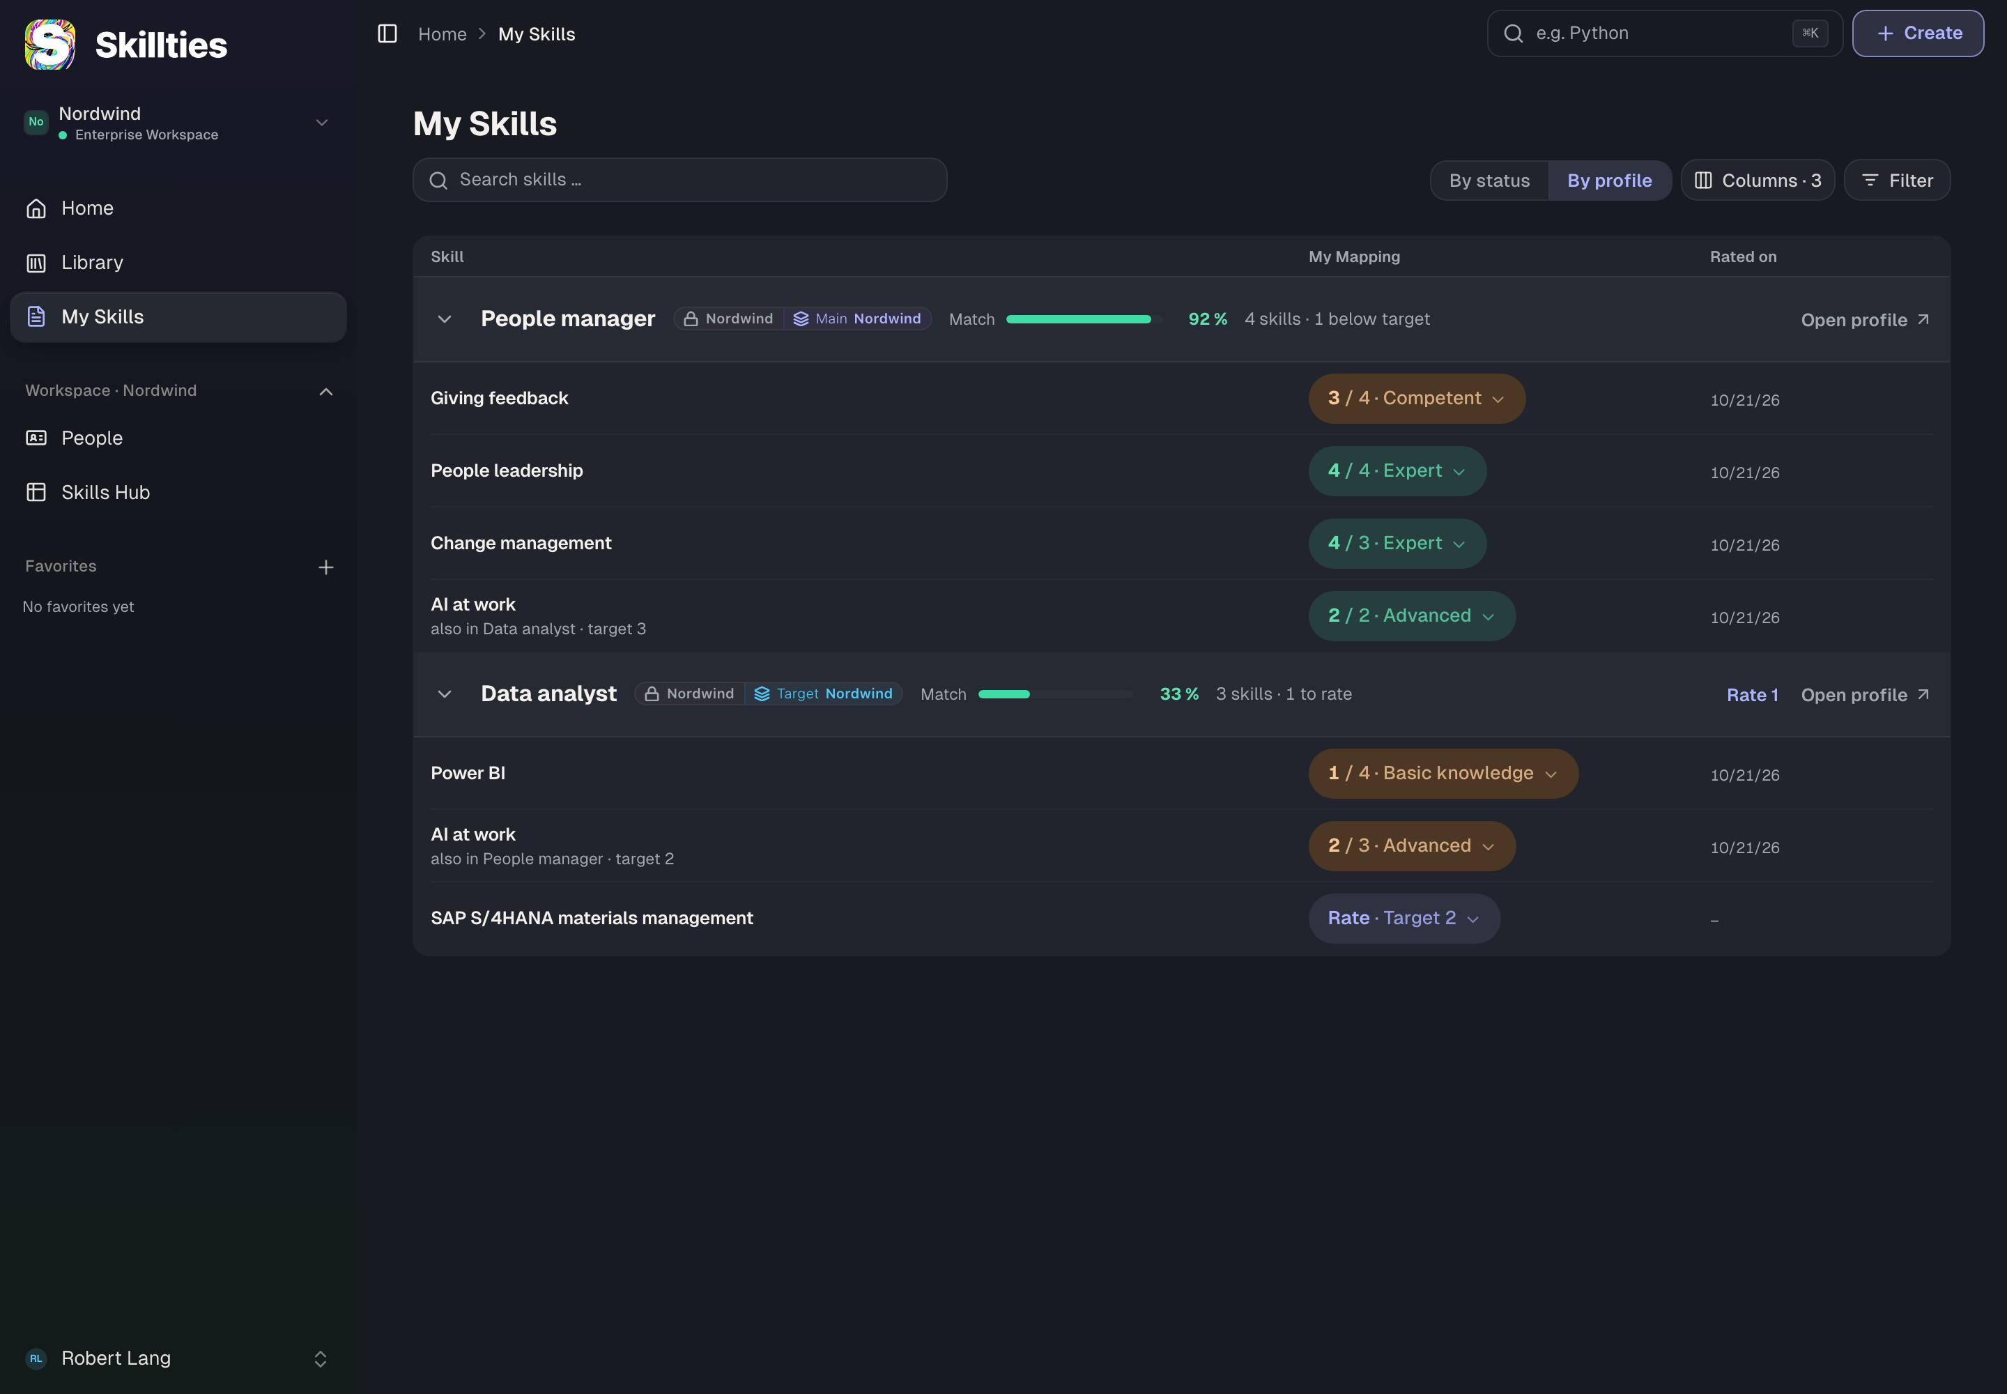The width and height of the screenshot is (2007, 1394).
Task: Open the Robert Lang user menu
Action: [x=178, y=1358]
